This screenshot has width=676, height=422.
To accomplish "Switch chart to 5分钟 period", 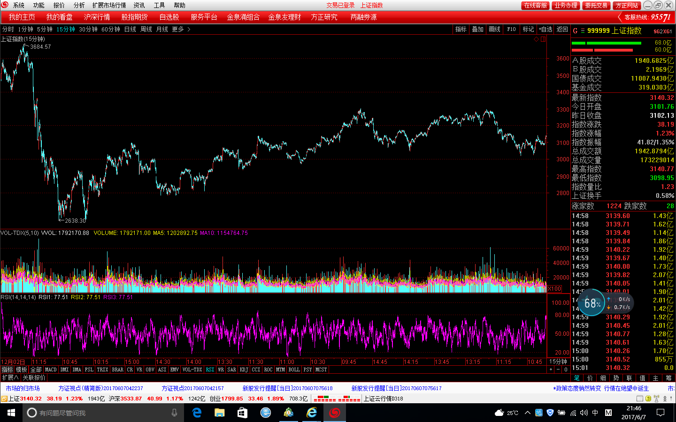I will click(x=45, y=29).
